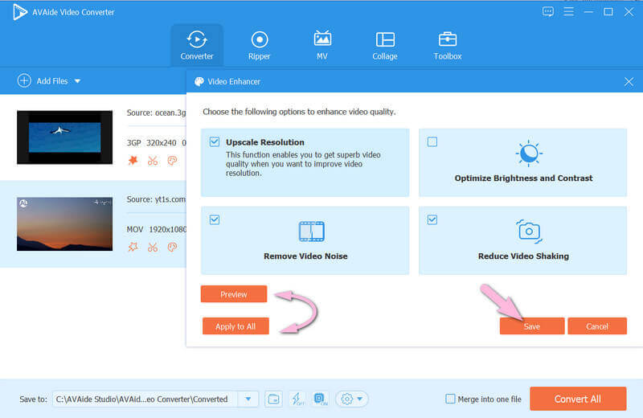Enable Optimize Brightness and Contrast checkbox
The image size is (643, 418).
click(x=432, y=142)
